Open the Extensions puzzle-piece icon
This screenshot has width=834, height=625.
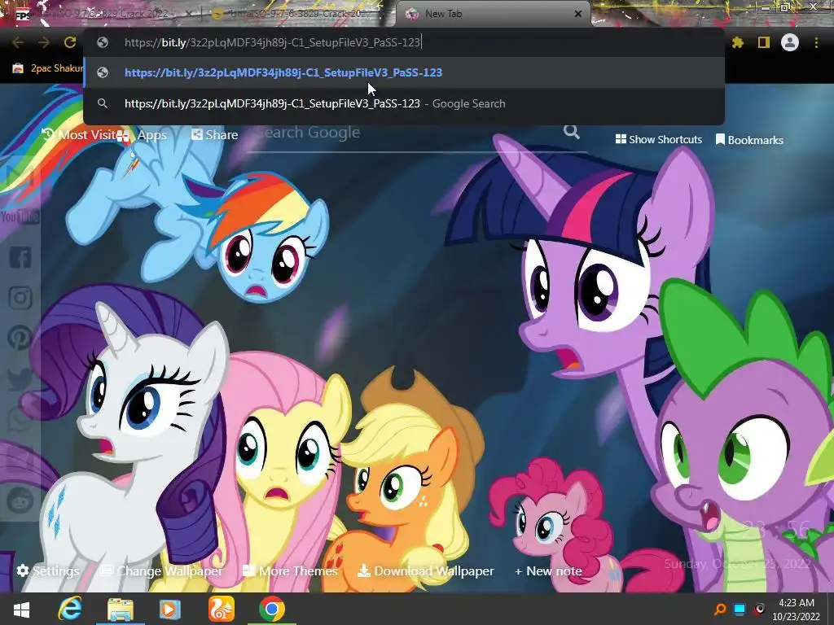(x=738, y=42)
